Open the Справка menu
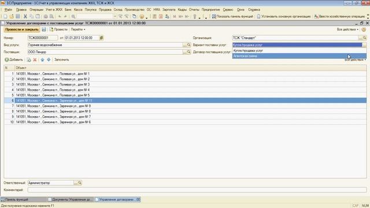The width and height of the screenshot is (370, 208). click(x=254, y=10)
